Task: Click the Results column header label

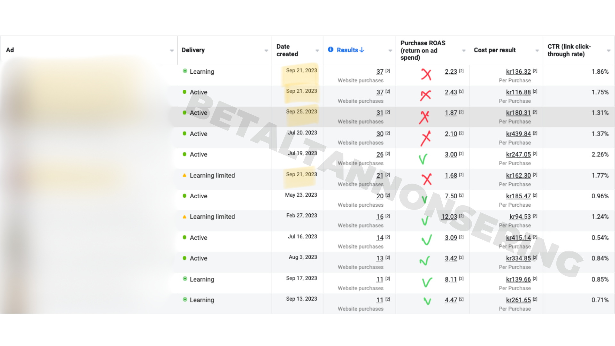Action: pos(347,50)
